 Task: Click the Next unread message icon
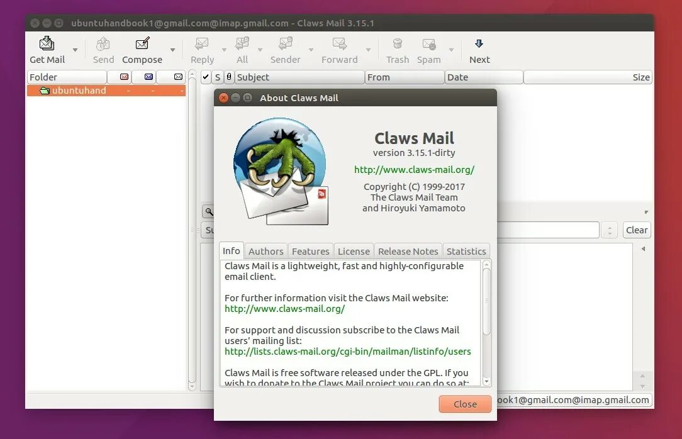pos(479,44)
